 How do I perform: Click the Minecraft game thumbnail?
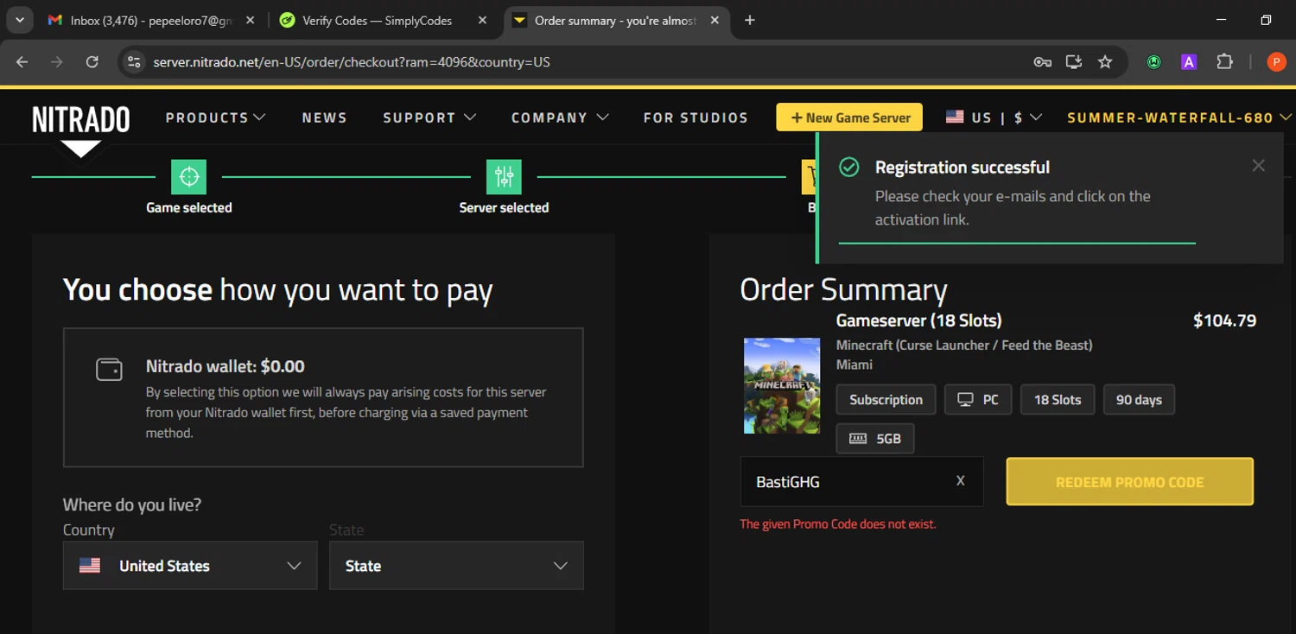(x=782, y=385)
